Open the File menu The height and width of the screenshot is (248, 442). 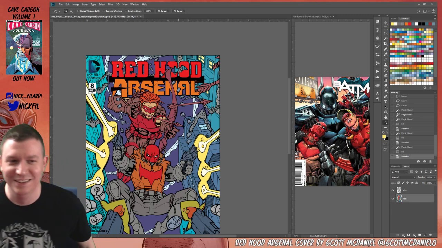pos(60,4)
